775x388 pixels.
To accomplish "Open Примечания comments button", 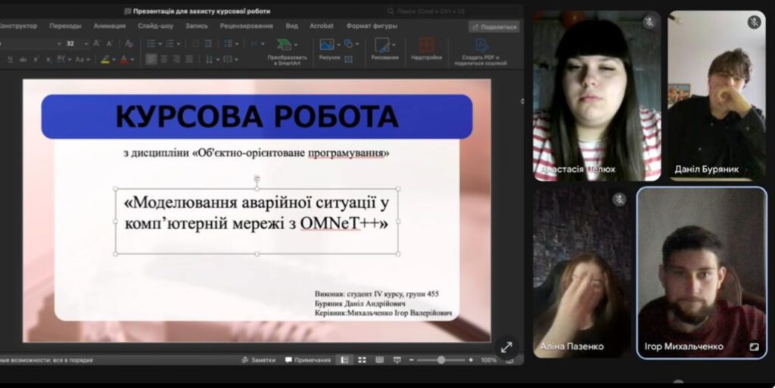I will click(308, 360).
